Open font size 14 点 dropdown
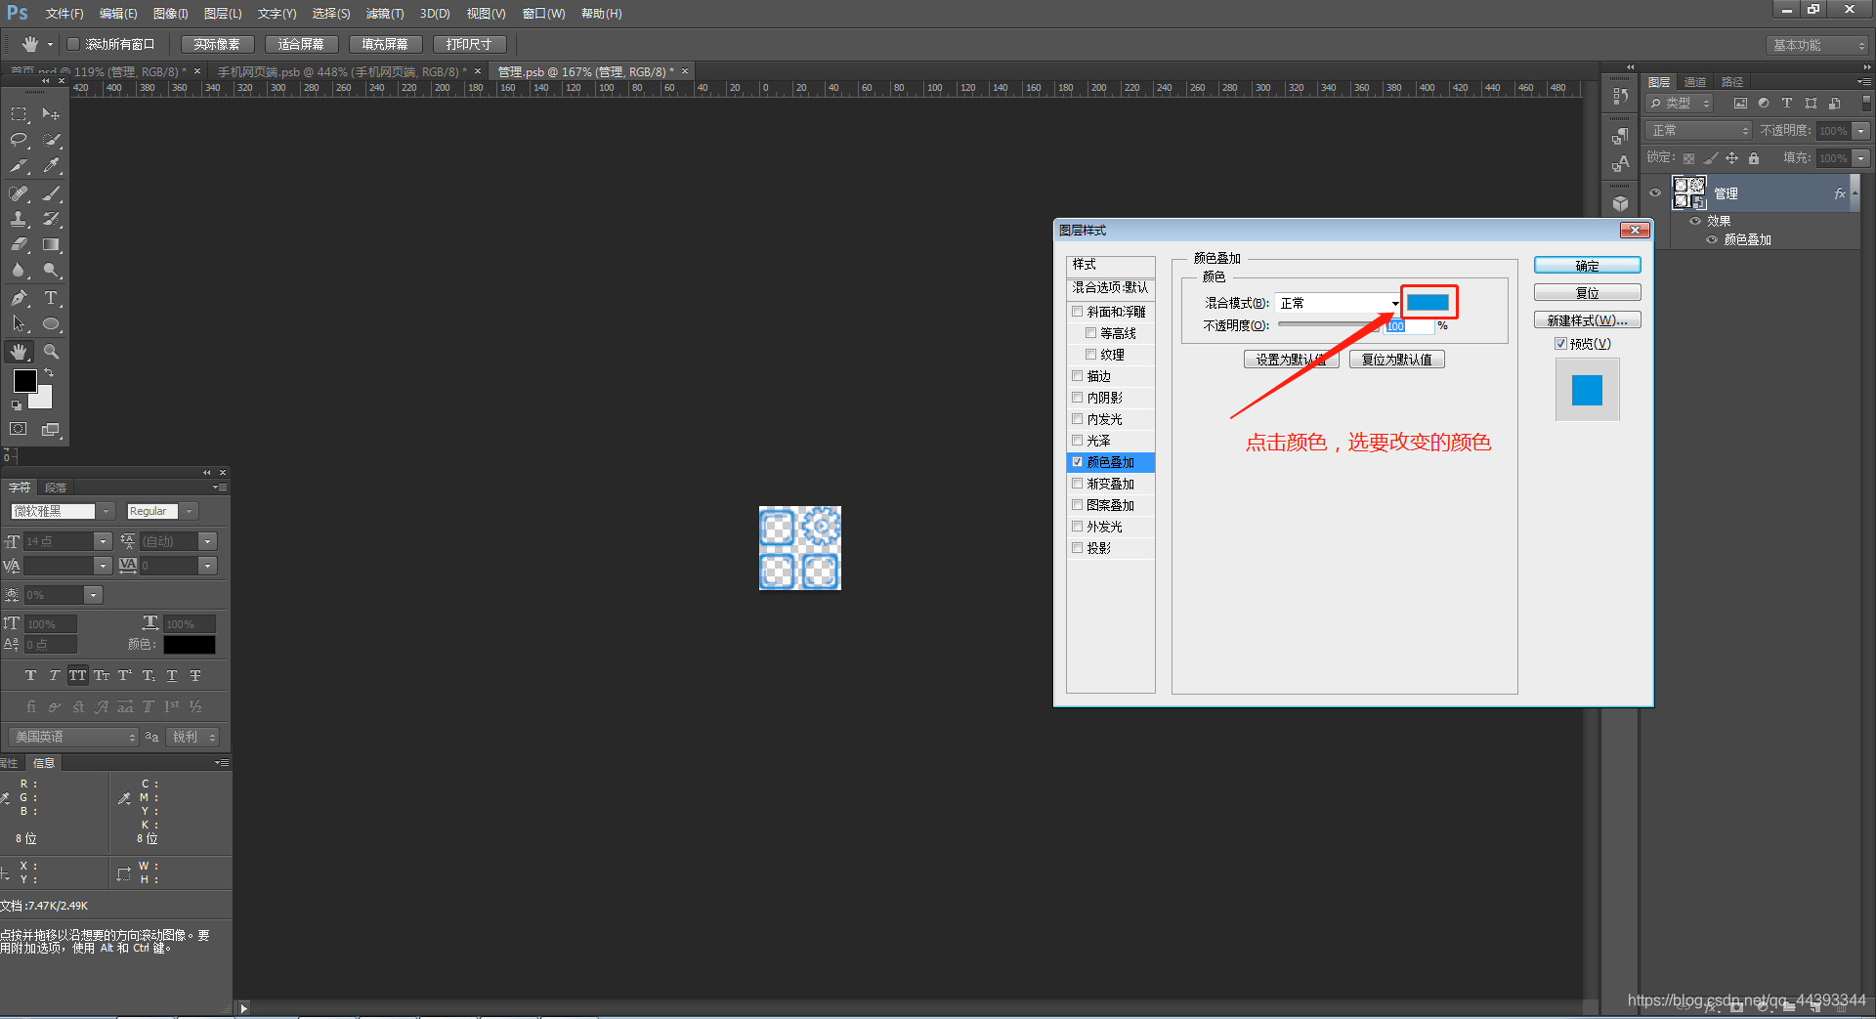The image size is (1876, 1019). click(103, 541)
